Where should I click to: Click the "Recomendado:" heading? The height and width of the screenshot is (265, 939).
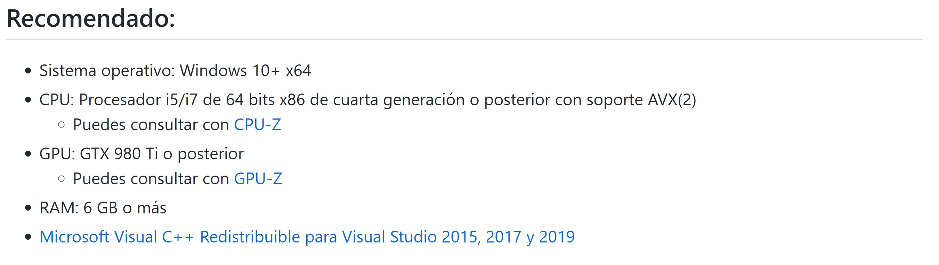coord(91,18)
